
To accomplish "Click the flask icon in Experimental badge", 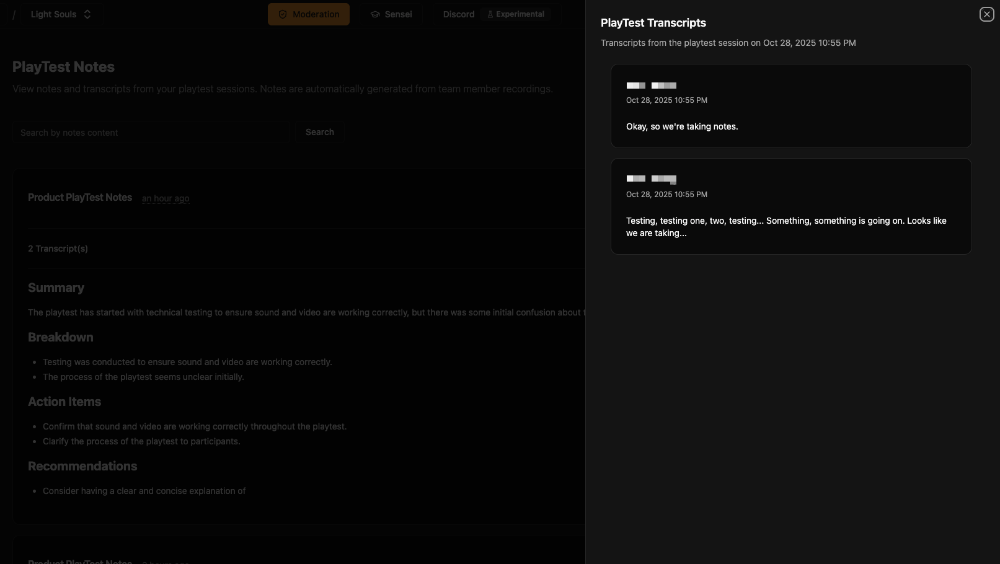I will click(490, 14).
